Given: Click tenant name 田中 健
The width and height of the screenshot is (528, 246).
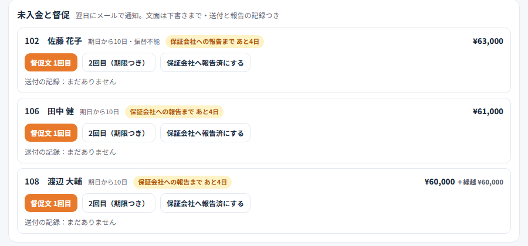Looking at the screenshot, I should pyautogui.click(x=60, y=111).
